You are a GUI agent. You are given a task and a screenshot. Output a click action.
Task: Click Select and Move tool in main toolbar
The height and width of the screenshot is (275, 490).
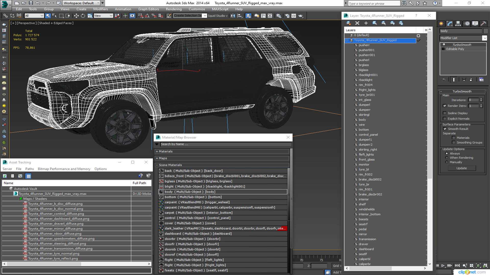click(76, 16)
